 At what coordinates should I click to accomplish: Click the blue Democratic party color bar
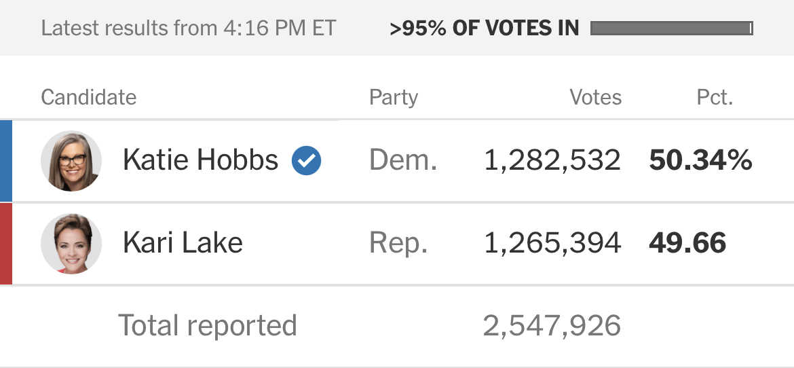pos(6,161)
